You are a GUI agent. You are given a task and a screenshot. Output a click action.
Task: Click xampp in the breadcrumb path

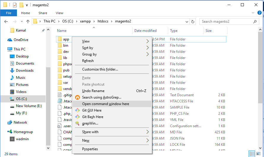(x=85, y=21)
